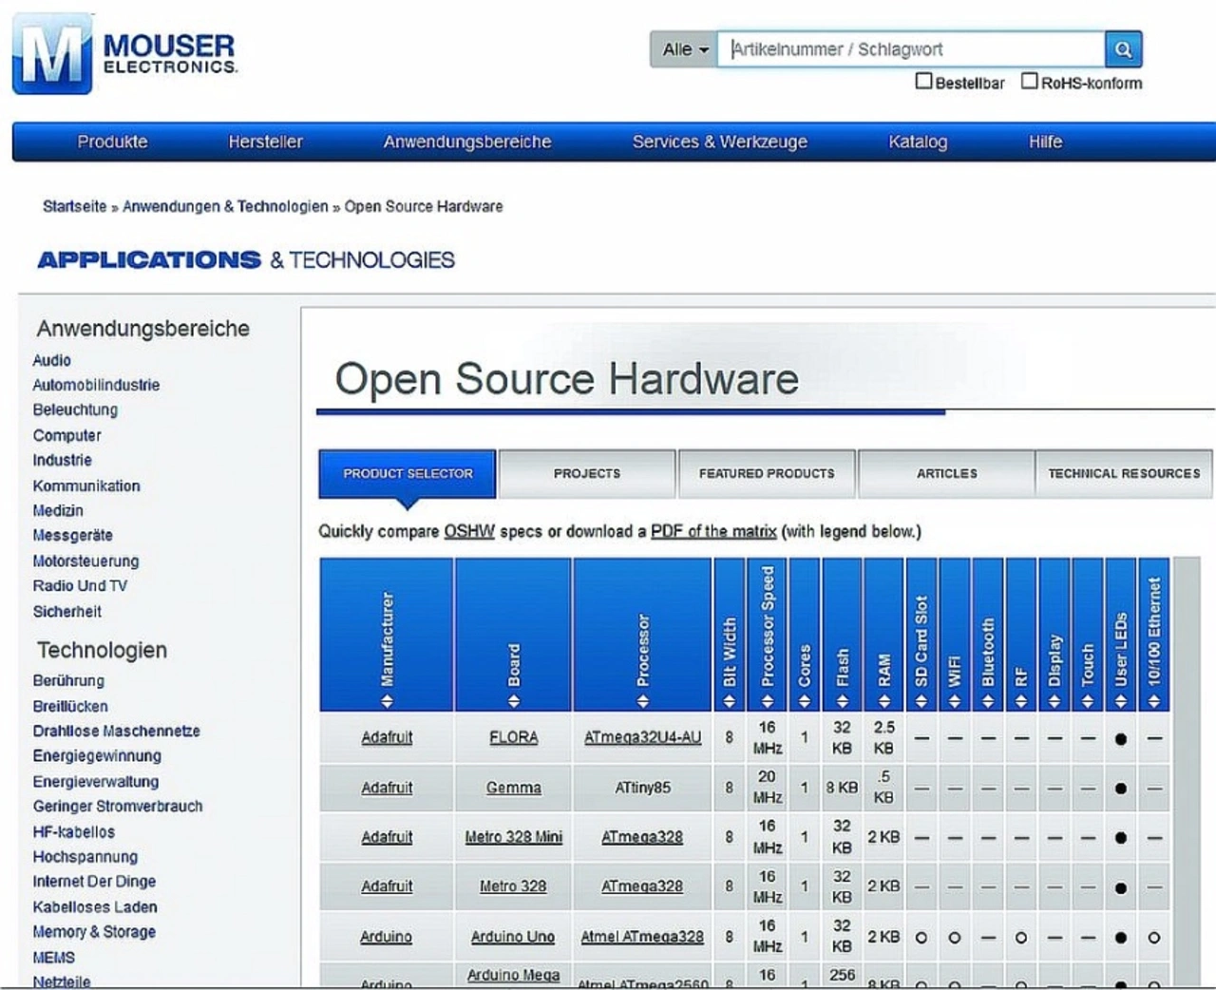Select the Product Selector tab
This screenshot has height=990, width=1216.
pos(408,473)
